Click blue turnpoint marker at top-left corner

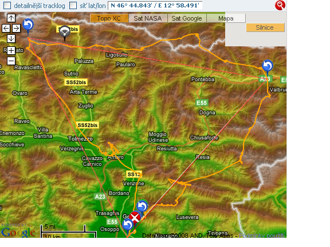click(x=28, y=26)
